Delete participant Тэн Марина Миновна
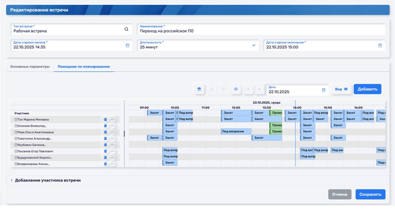This screenshot has width=395, height=220. [105, 120]
